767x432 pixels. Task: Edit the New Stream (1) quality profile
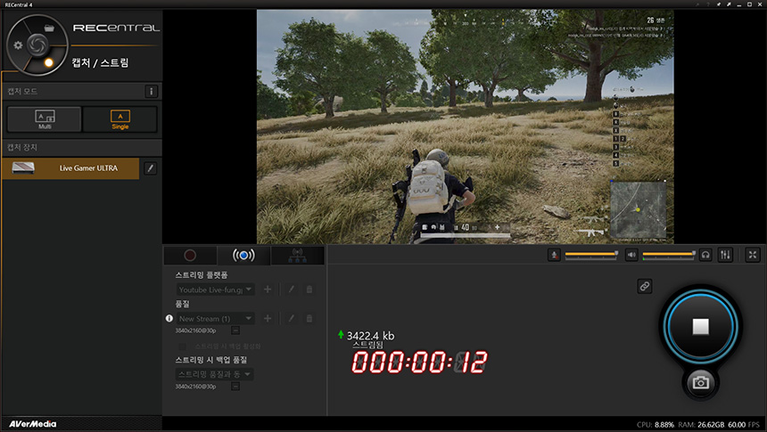coord(291,318)
